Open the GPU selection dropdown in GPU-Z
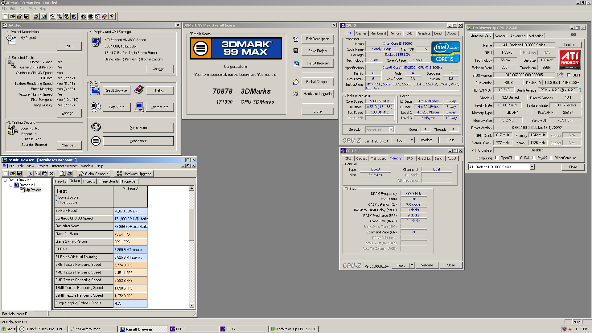 point(532,167)
